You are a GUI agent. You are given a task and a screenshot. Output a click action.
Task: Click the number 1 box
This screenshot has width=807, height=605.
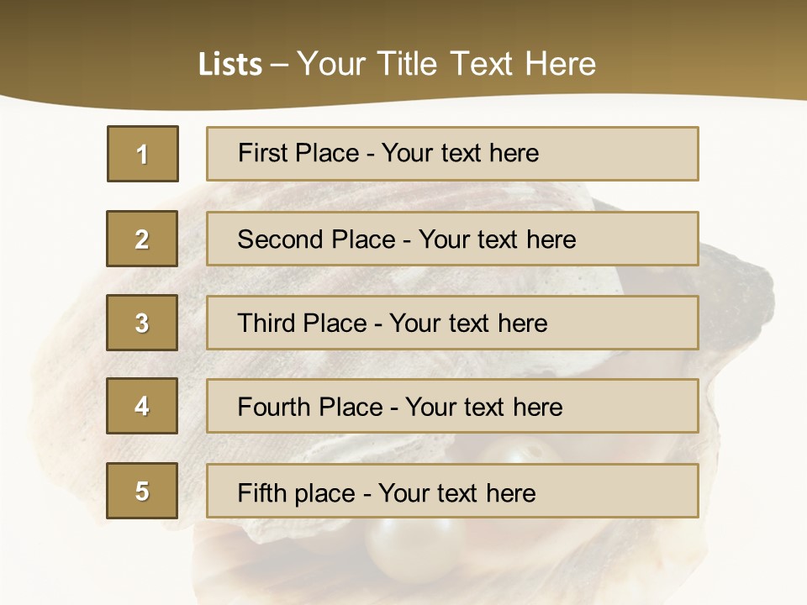(x=143, y=154)
